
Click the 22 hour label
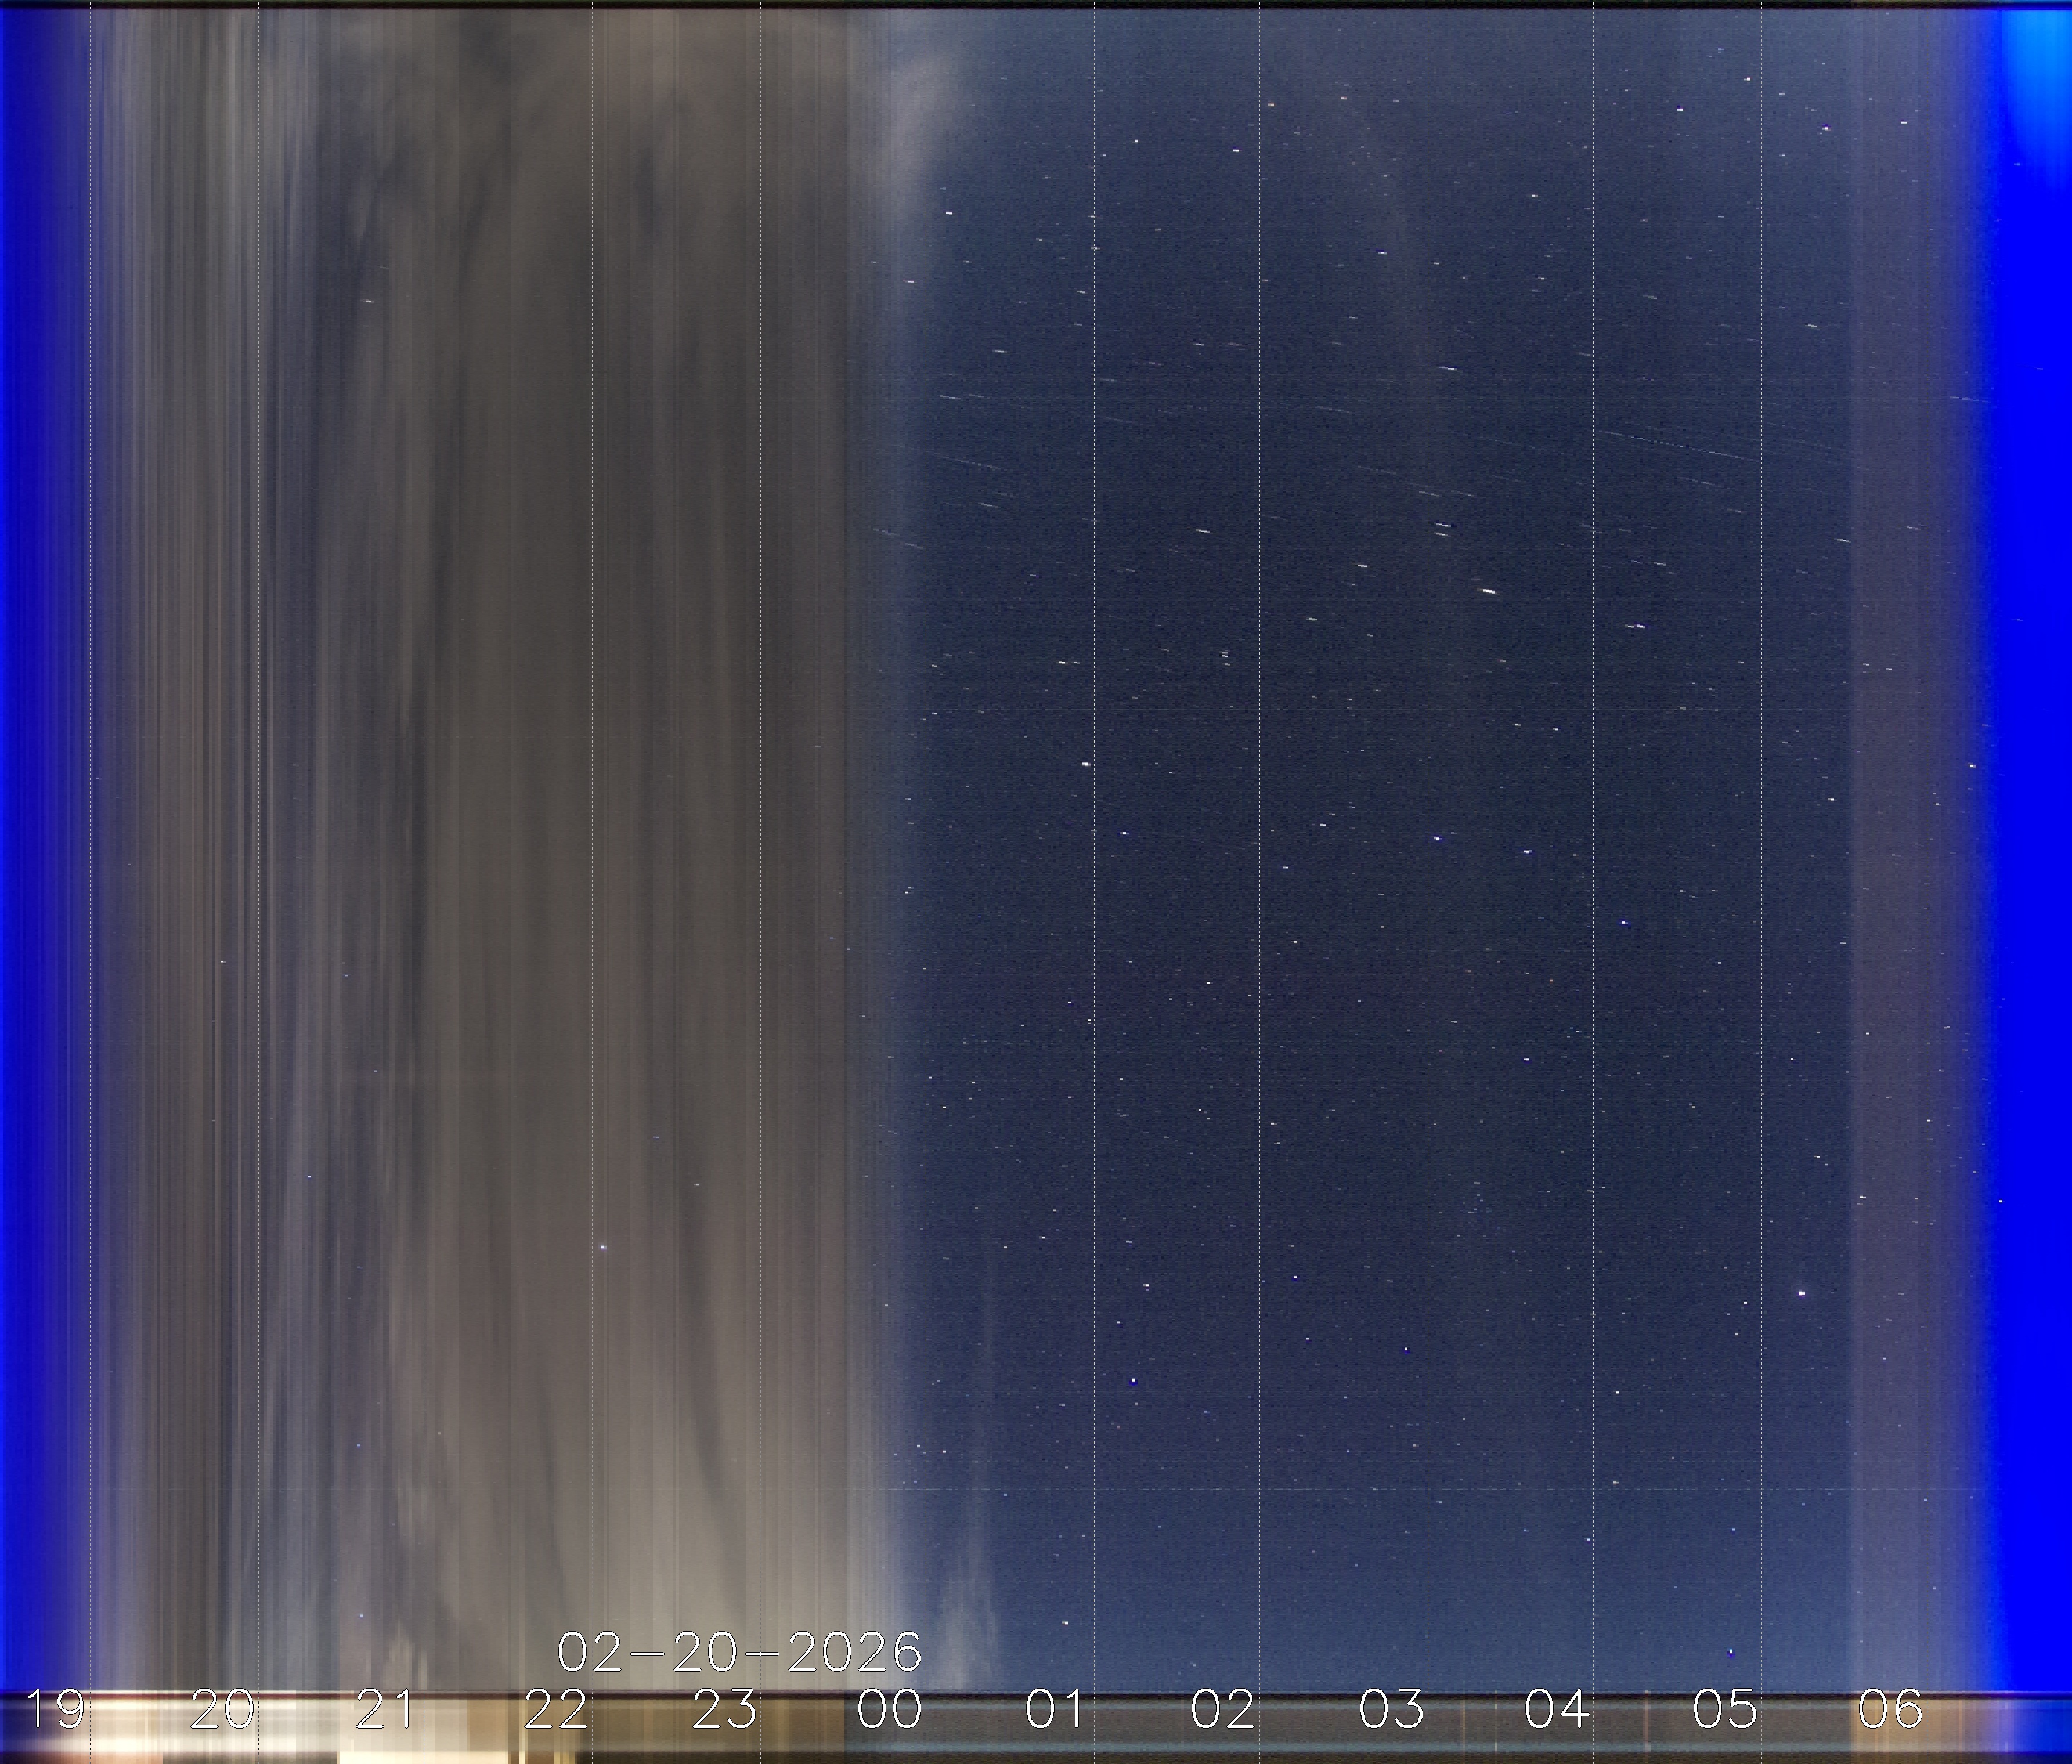556,1710
